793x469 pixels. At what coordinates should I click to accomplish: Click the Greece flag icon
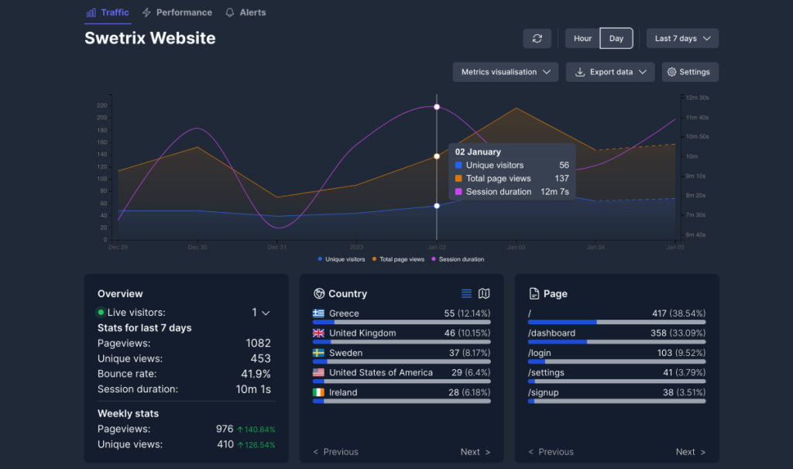click(x=318, y=313)
